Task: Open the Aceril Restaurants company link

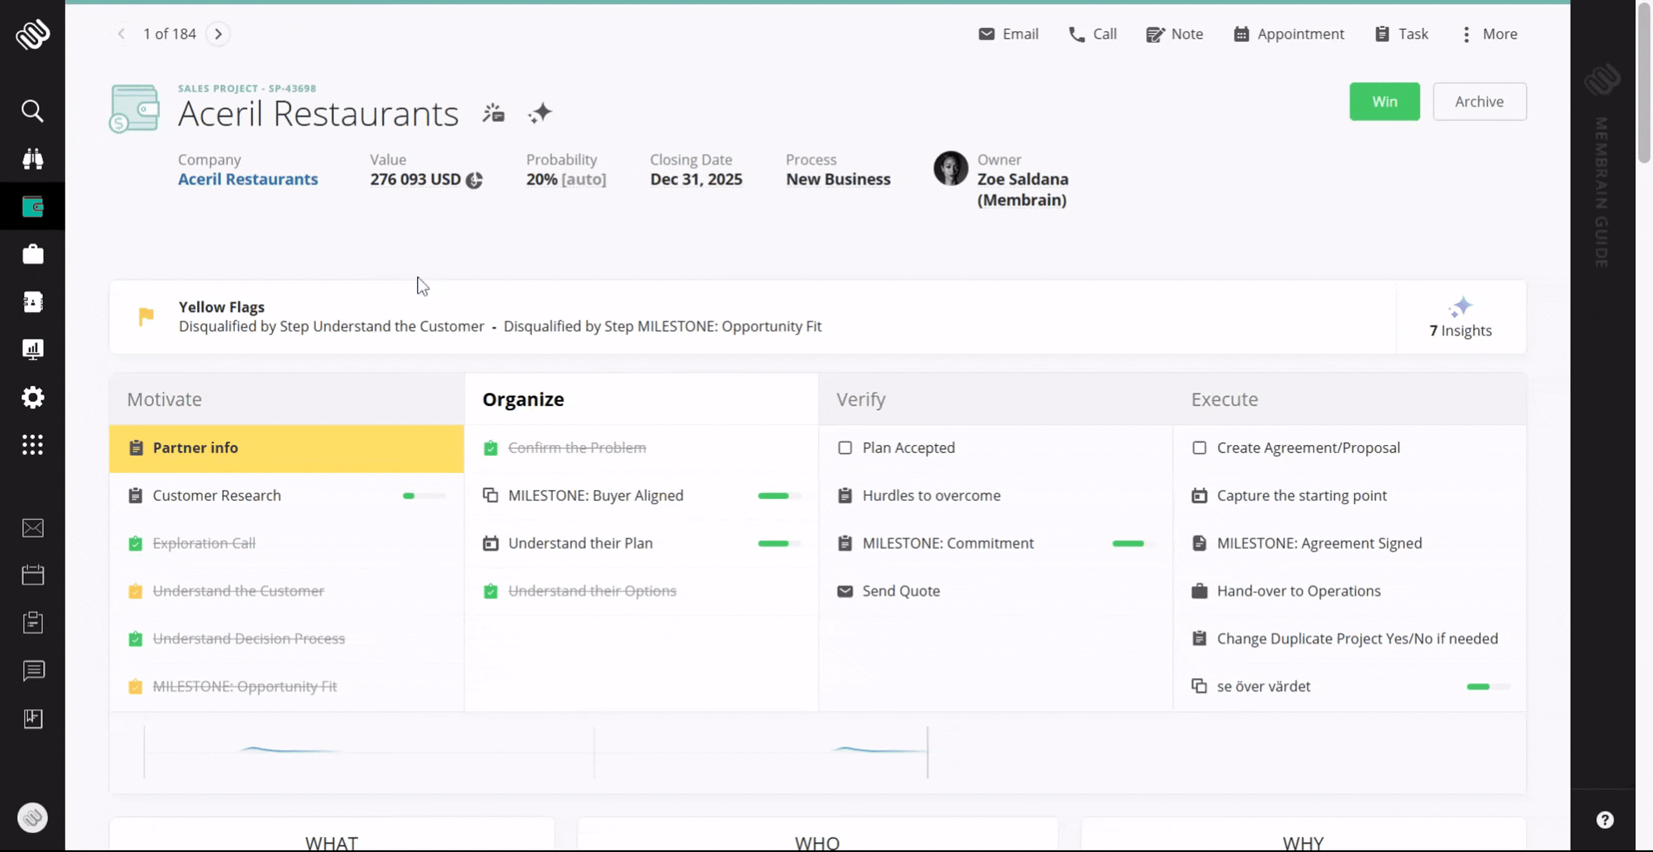Action: (248, 179)
